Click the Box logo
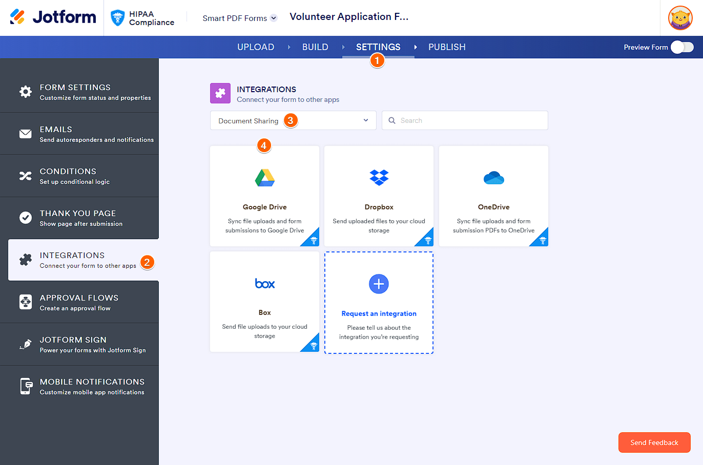The width and height of the screenshot is (703, 465). tap(265, 283)
